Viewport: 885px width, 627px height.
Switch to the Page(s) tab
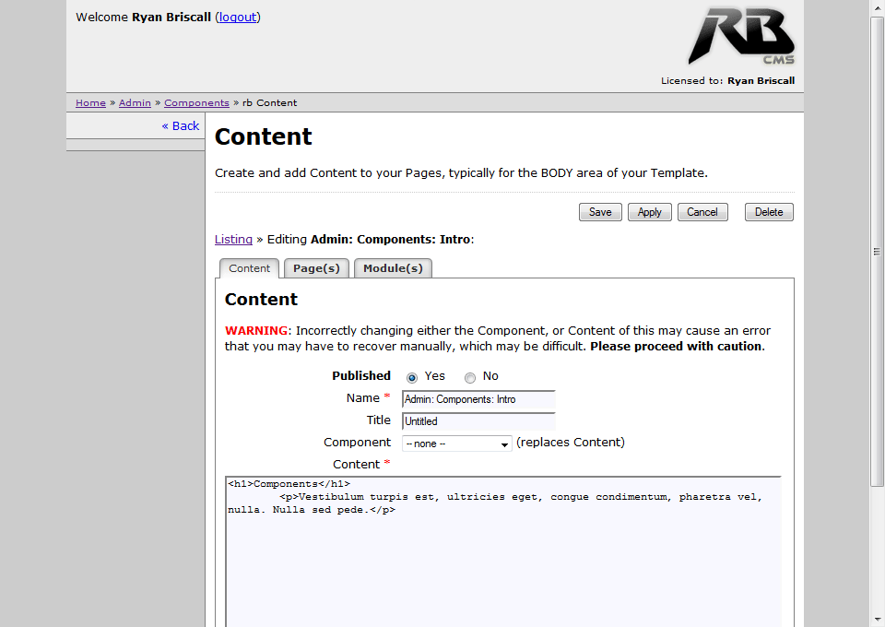316,268
